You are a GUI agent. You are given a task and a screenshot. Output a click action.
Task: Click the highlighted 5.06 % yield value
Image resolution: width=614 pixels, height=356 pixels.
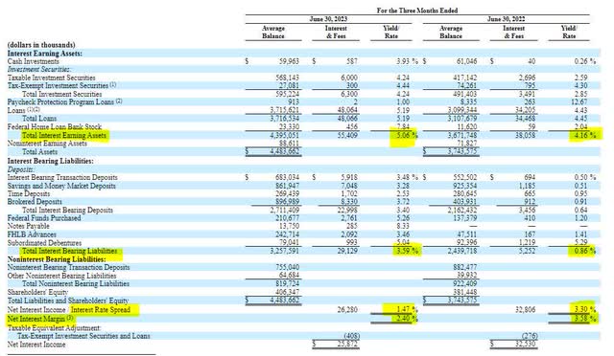tap(407, 136)
